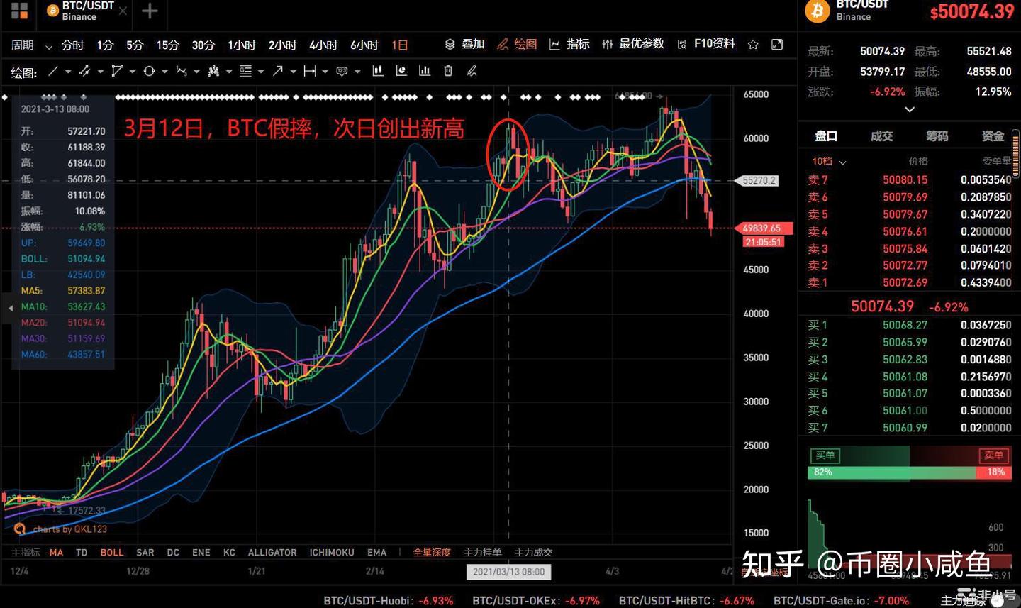Enable the BOLL Bollinger Bands indicator

point(111,552)
